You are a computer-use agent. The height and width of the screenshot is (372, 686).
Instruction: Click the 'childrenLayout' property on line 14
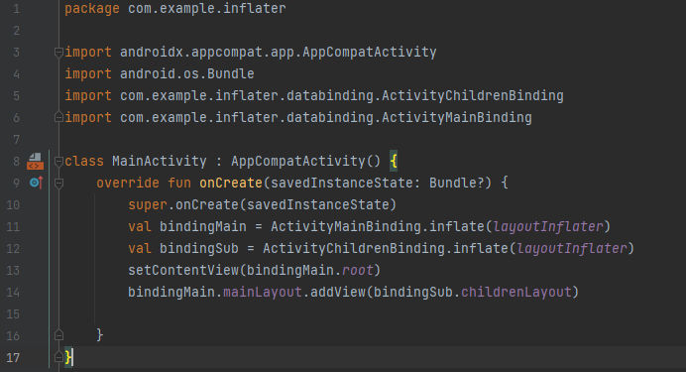[x=516, y=293]
